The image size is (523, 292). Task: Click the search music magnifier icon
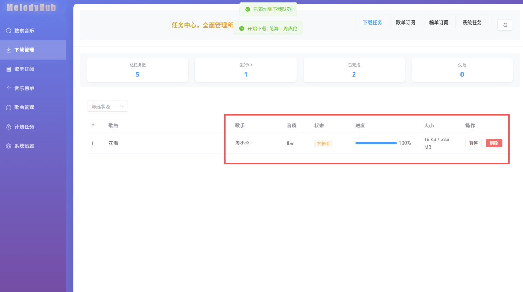pyautogui.click(x=9, y=31)
